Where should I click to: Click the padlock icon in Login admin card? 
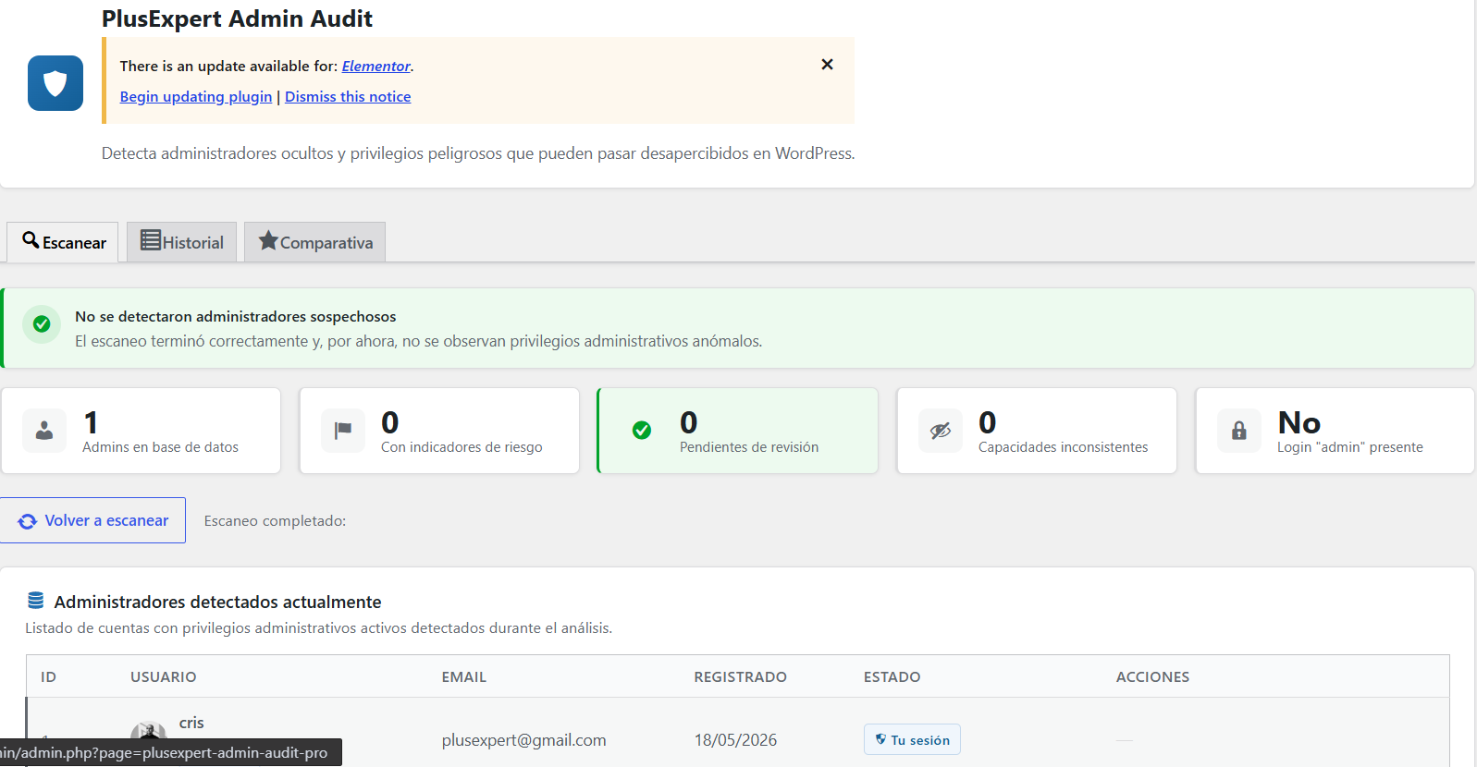[x=1239, y=431]
